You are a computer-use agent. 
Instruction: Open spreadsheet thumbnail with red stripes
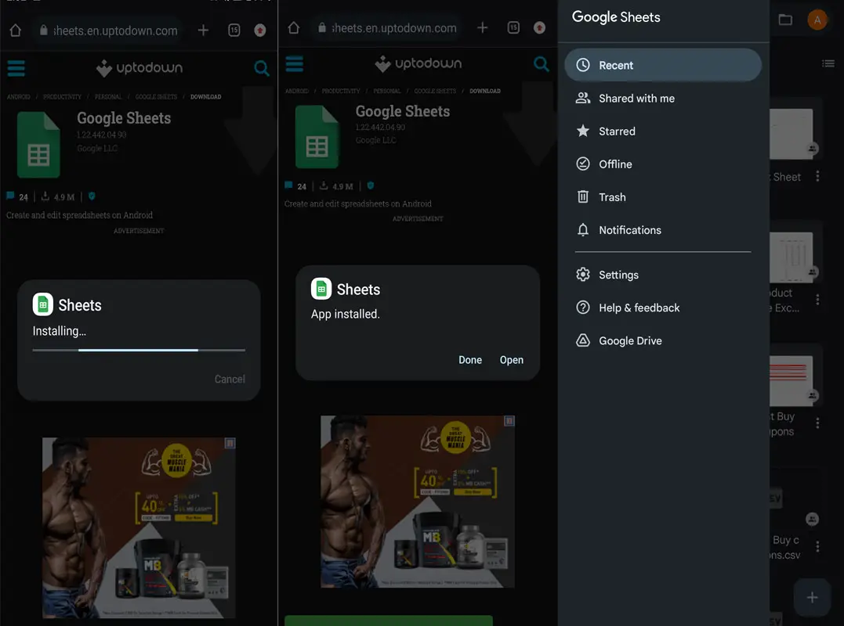tap(791, 380)
